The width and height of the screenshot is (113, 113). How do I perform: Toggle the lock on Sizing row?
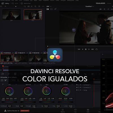tap(79, 90)
